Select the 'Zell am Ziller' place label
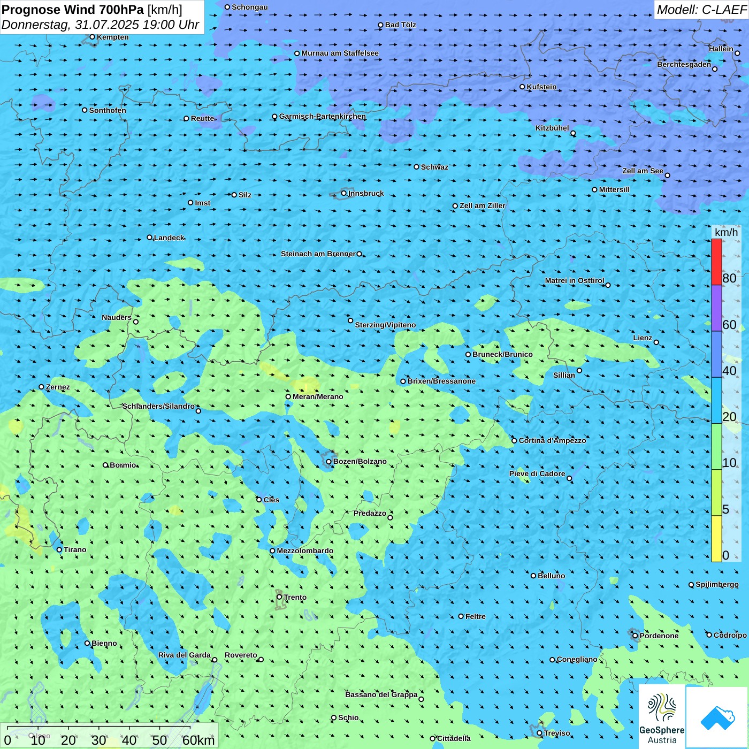The width and height of the screenshot is (749, 749). click(482, 205)
